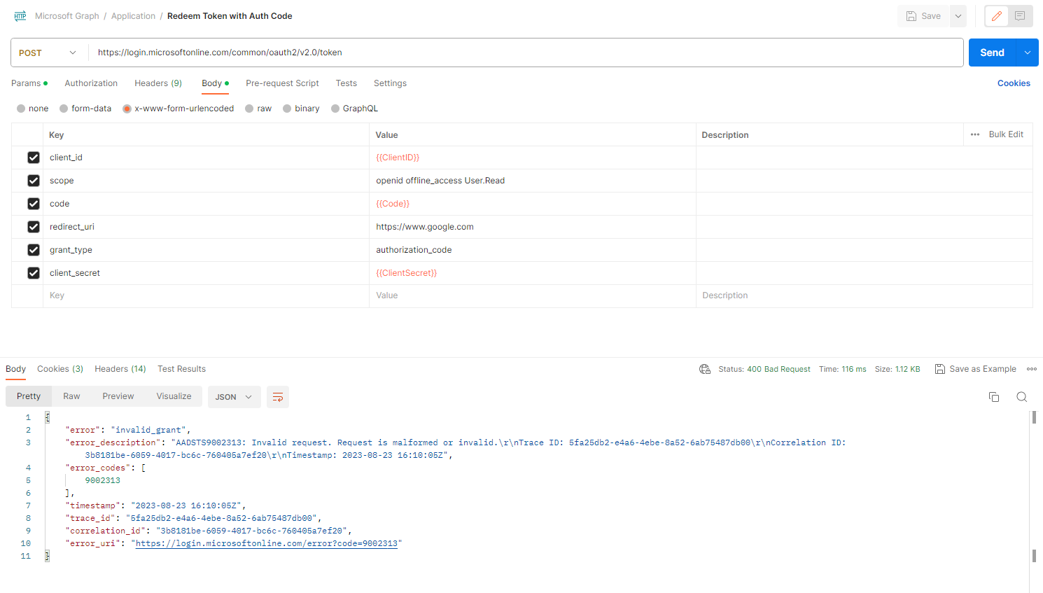Screen dimensions: 1043x593
Task: Uncheck the redirect_uri parameter checkbox
Action: [34, 227]
